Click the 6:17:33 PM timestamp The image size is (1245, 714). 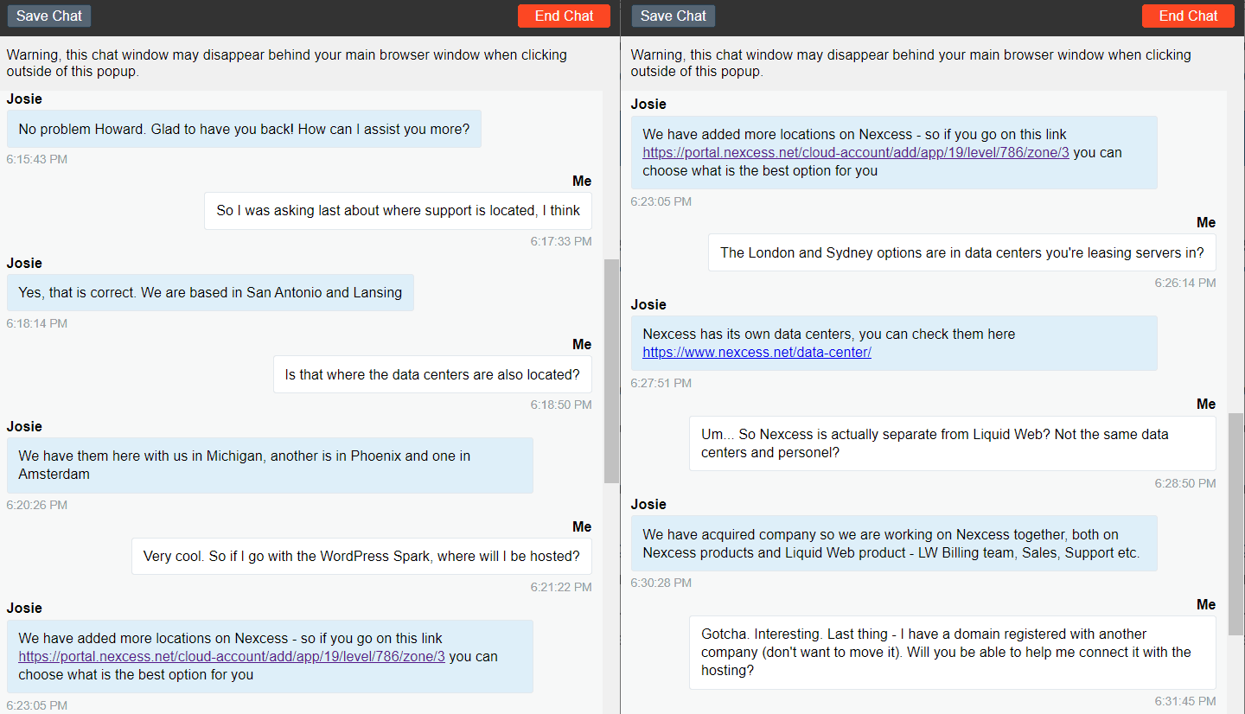561,241
